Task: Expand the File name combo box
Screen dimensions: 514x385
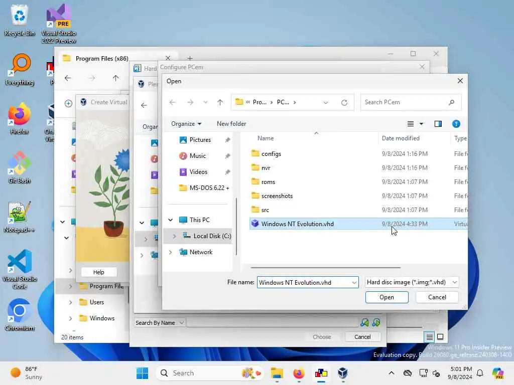Action: 354,283
